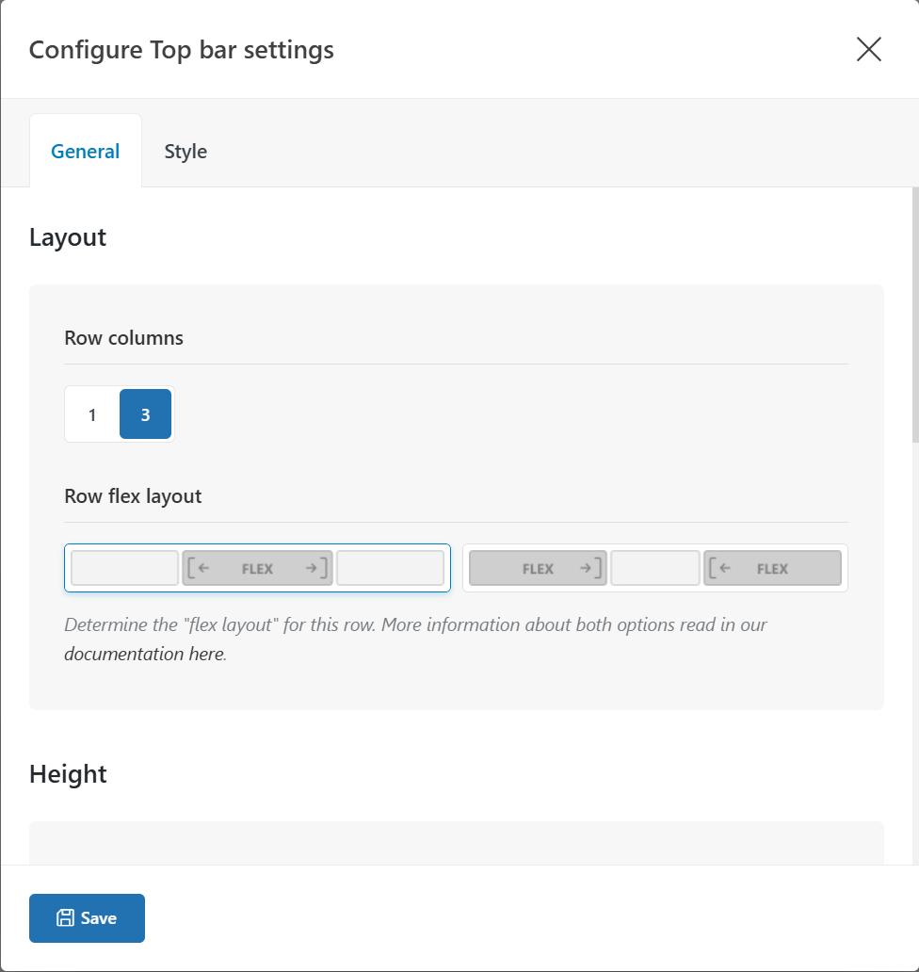Image resolution: width=919 pixels, height=972 pixels.
Task: Click the Layout section heading
Action: [68, 237]
